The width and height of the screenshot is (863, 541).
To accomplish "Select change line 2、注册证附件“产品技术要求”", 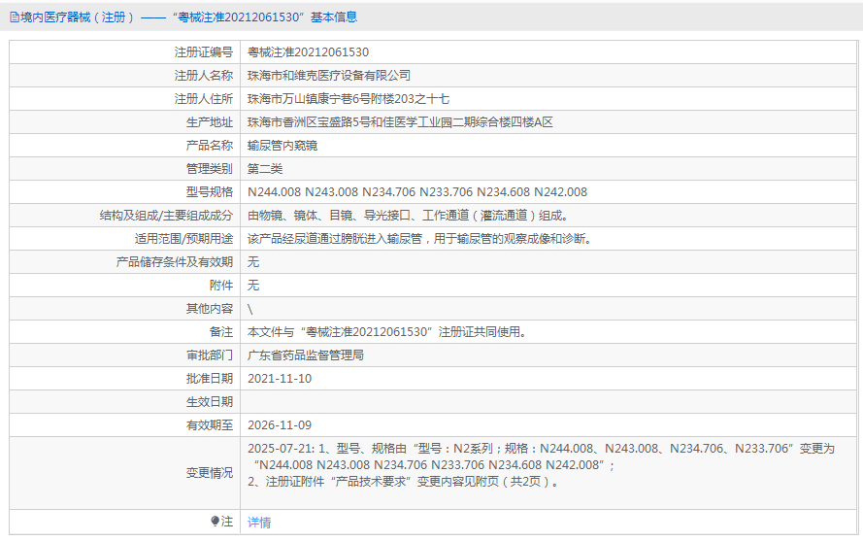I will click(x=404, y=482).
